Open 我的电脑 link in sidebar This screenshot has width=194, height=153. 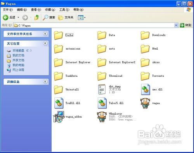coord(18,65)
